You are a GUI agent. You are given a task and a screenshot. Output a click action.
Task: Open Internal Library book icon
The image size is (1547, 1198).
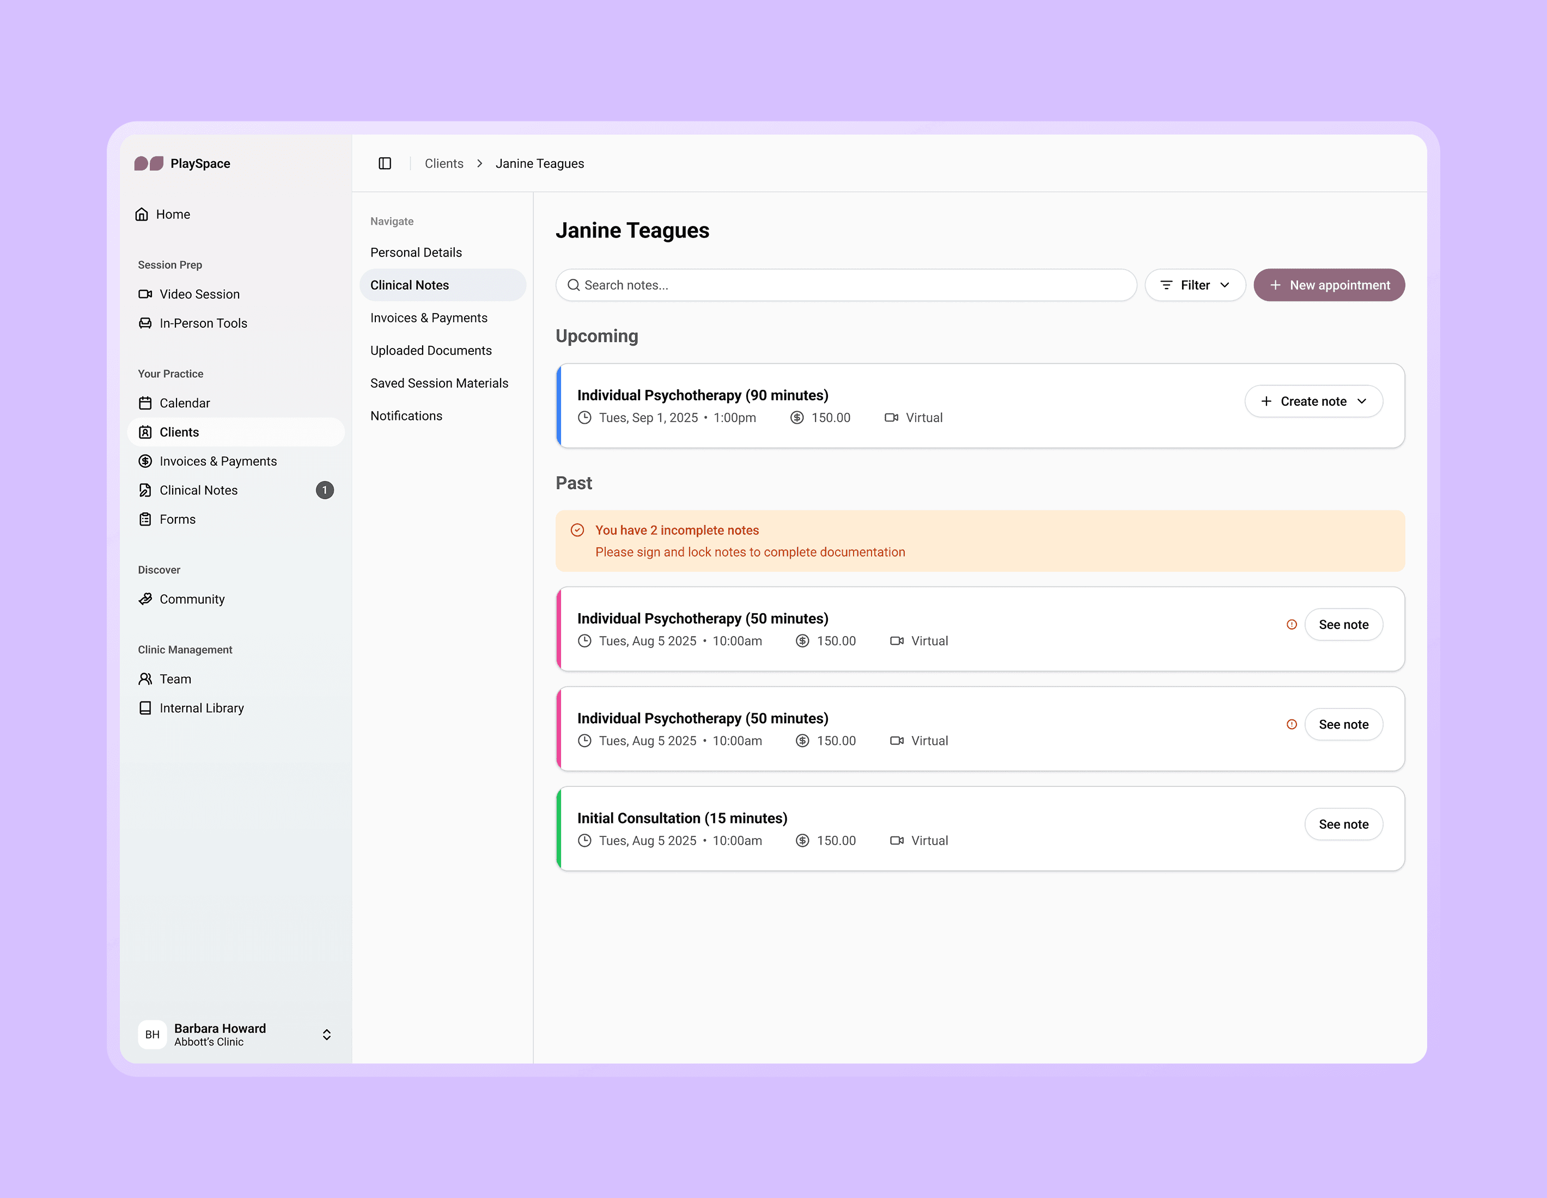[x=145, y=708]
